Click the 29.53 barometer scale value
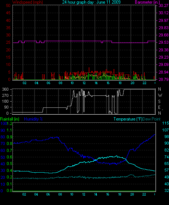Image resolution: width=169 pixels, height=205 pixels. pos(164,42)
